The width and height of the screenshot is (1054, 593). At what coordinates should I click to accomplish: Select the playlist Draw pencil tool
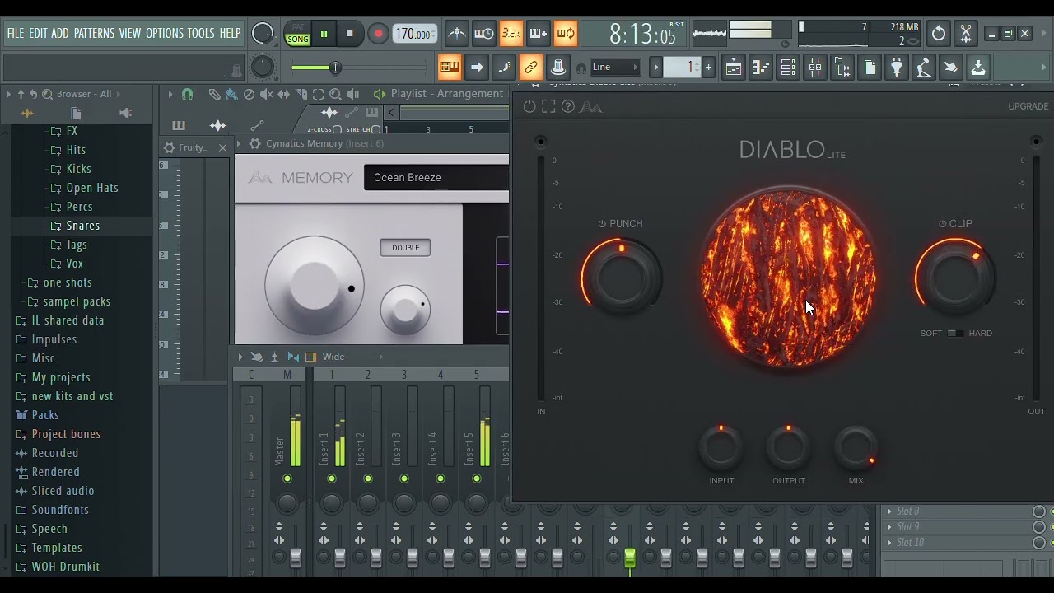point(214,95)
